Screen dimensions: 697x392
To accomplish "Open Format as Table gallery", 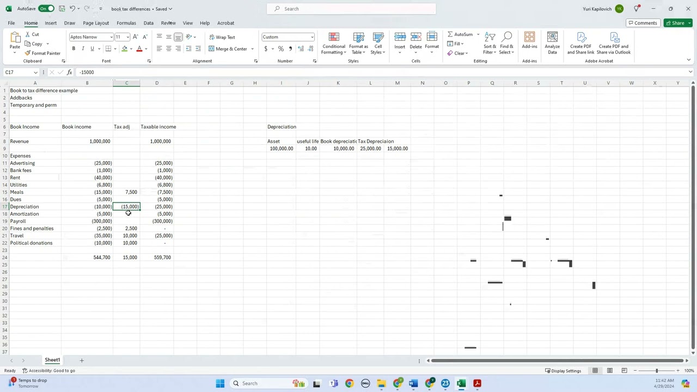I will tap(358, 44).
